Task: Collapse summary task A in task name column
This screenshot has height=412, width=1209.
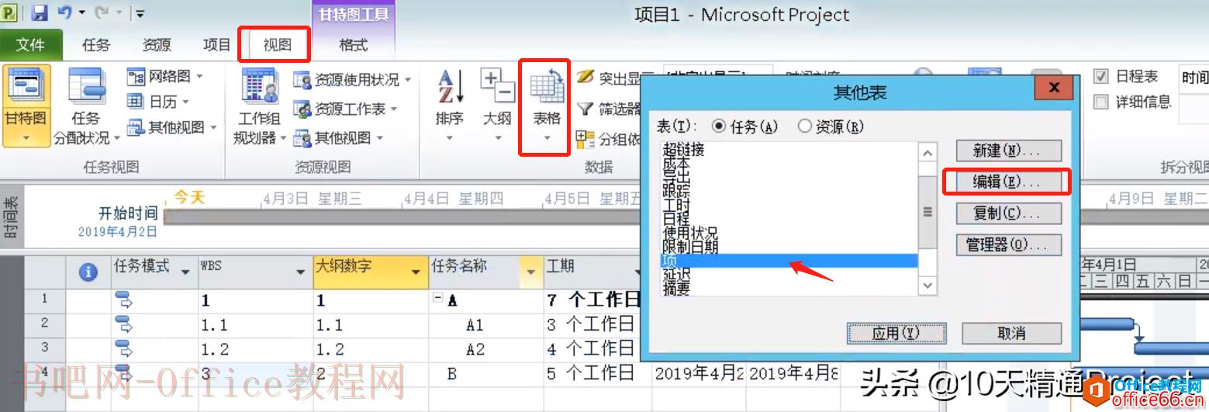Action: click(x=437, y=299)
